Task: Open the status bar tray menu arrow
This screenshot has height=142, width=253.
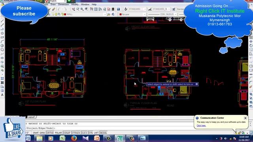Action: click(x=247, y=133)
